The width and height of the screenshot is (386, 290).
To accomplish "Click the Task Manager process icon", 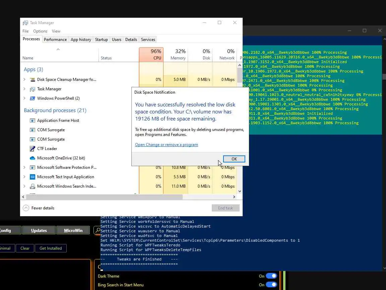I will [32, 89].
